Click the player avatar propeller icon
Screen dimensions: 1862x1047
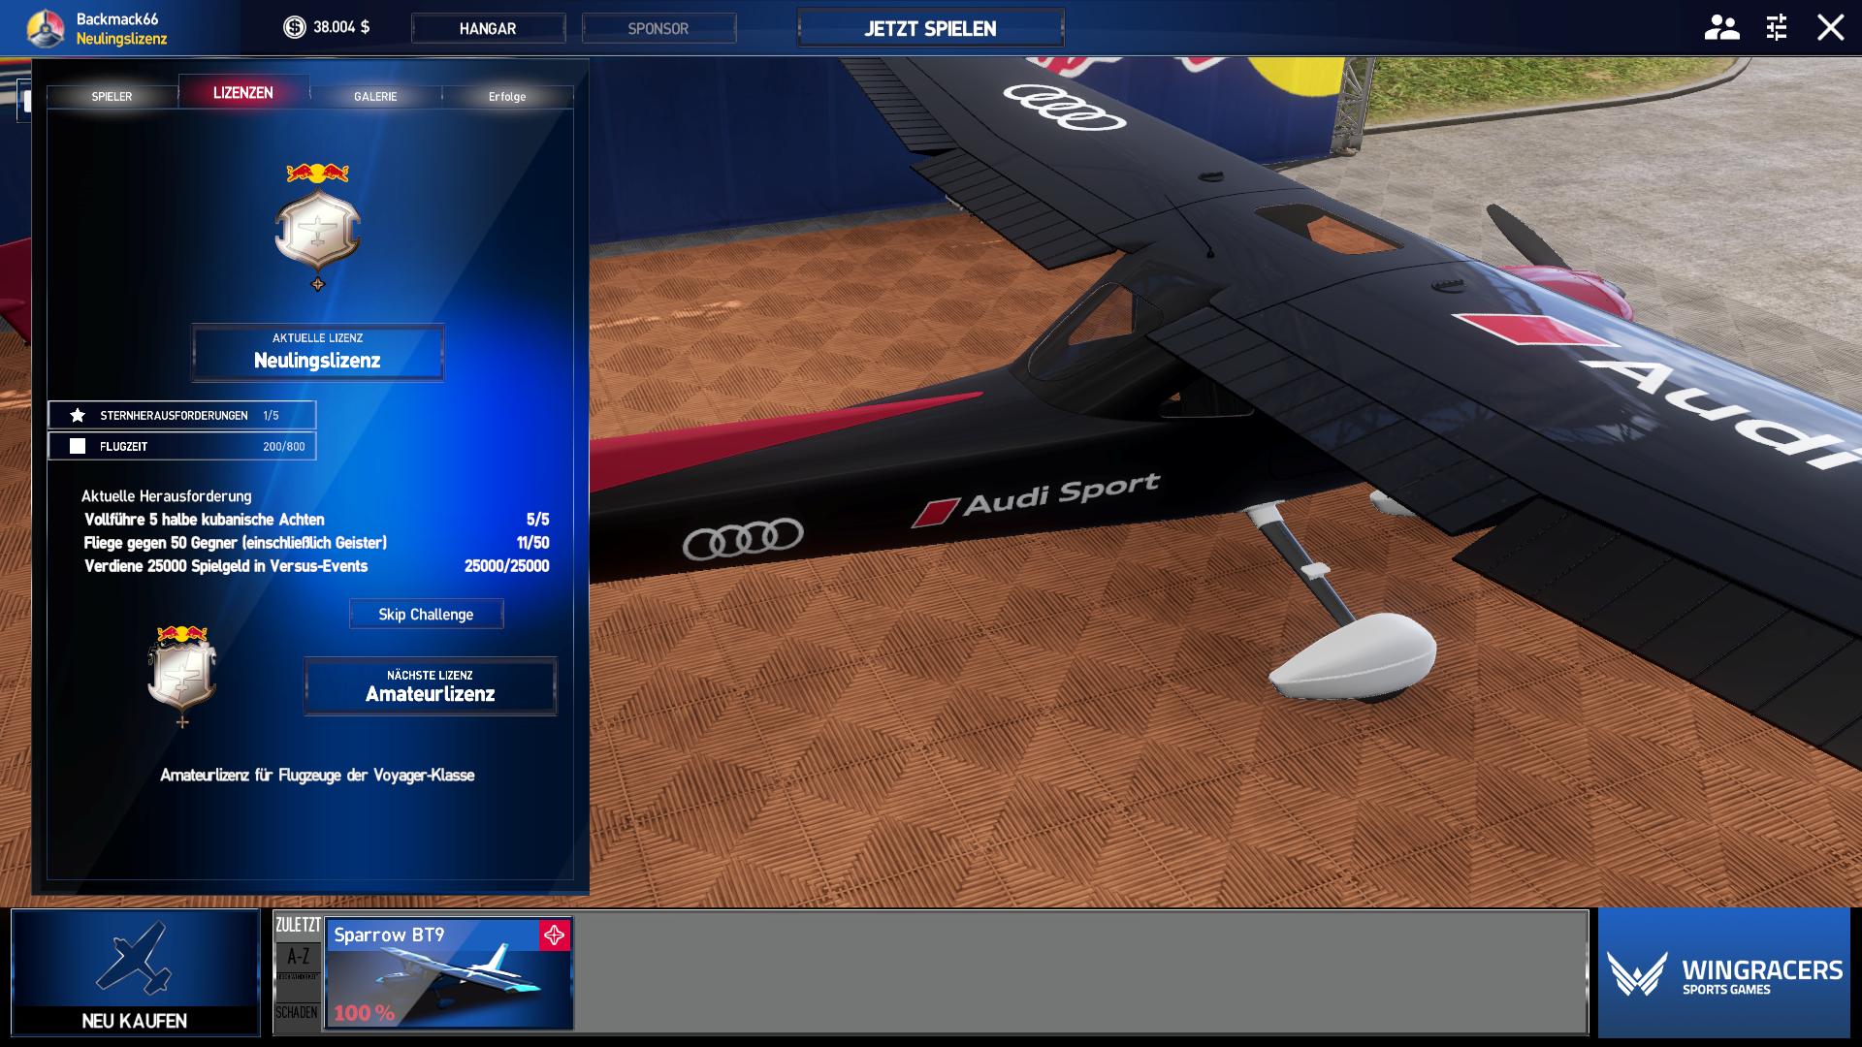point(45,28)
